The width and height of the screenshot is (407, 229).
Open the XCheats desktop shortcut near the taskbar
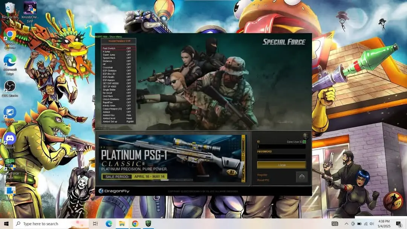(10, 194)
